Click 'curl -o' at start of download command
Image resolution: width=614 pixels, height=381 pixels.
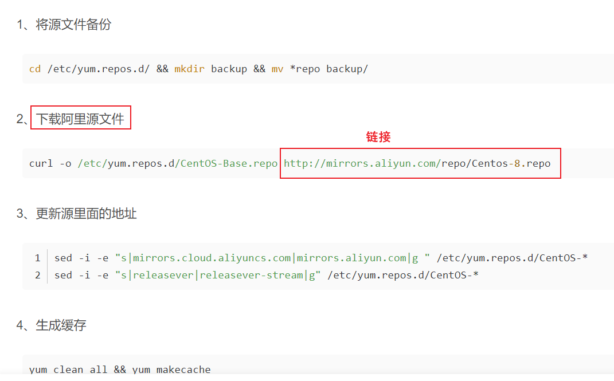[50, 163]
